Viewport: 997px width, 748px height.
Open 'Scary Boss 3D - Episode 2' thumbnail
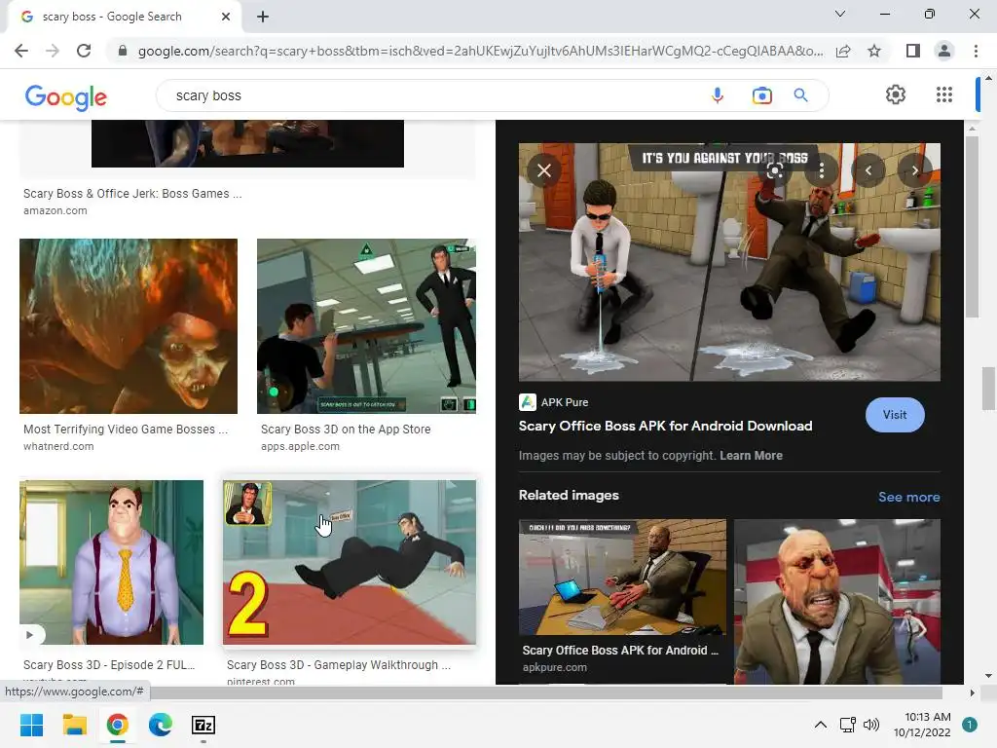click(111, 562)
